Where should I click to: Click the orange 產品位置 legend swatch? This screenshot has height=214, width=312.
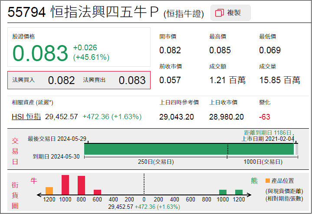[x=268, y=181]
